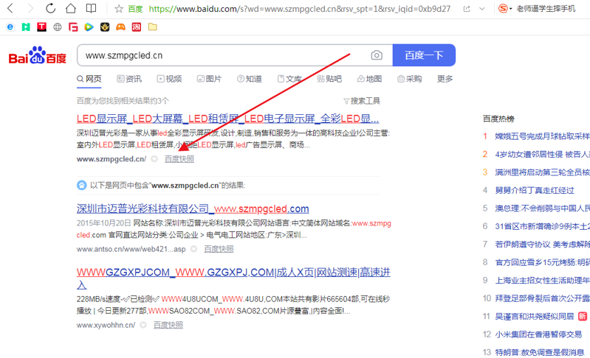Image resolution: width=590 pixels, height=358 pixels.
Task: Click the www.xywohhn.cn/ result URL
Action: tap(106, 326)
